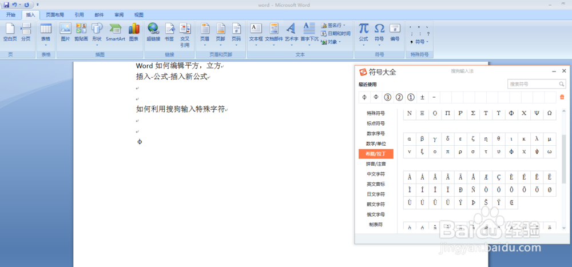Insert a text box (文本框)
Viewport: 572px width, 267px height.
(x=256, y=35)
